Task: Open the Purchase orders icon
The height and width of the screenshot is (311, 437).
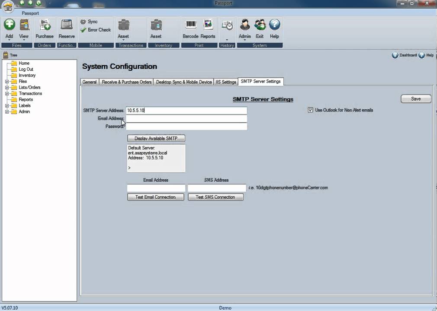Action: [x=45, y=25]
